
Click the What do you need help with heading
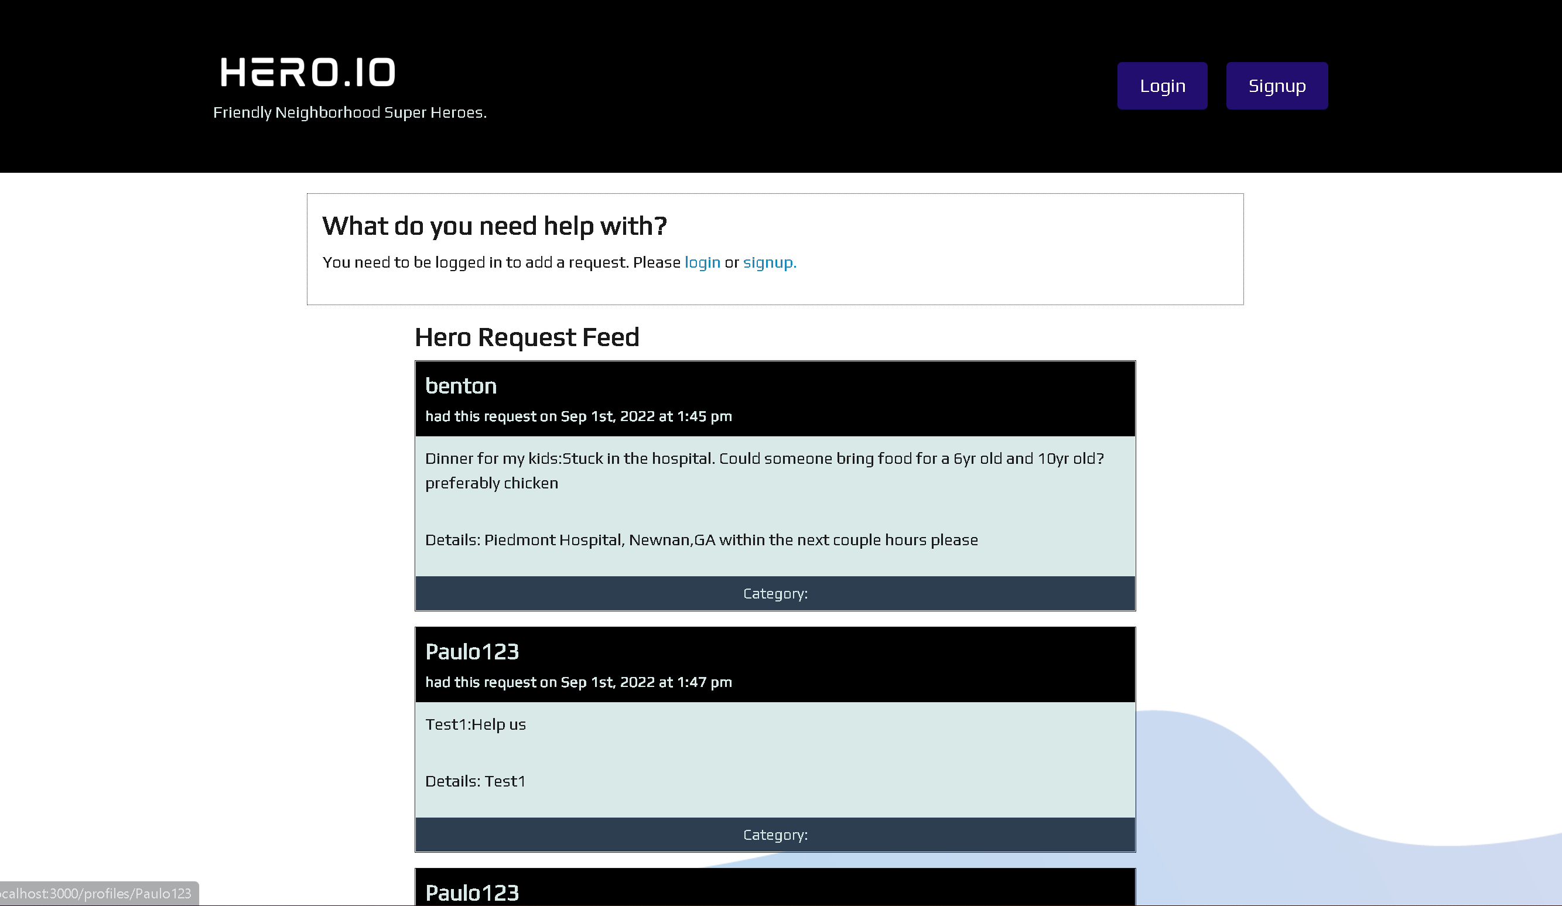point(494,225)
